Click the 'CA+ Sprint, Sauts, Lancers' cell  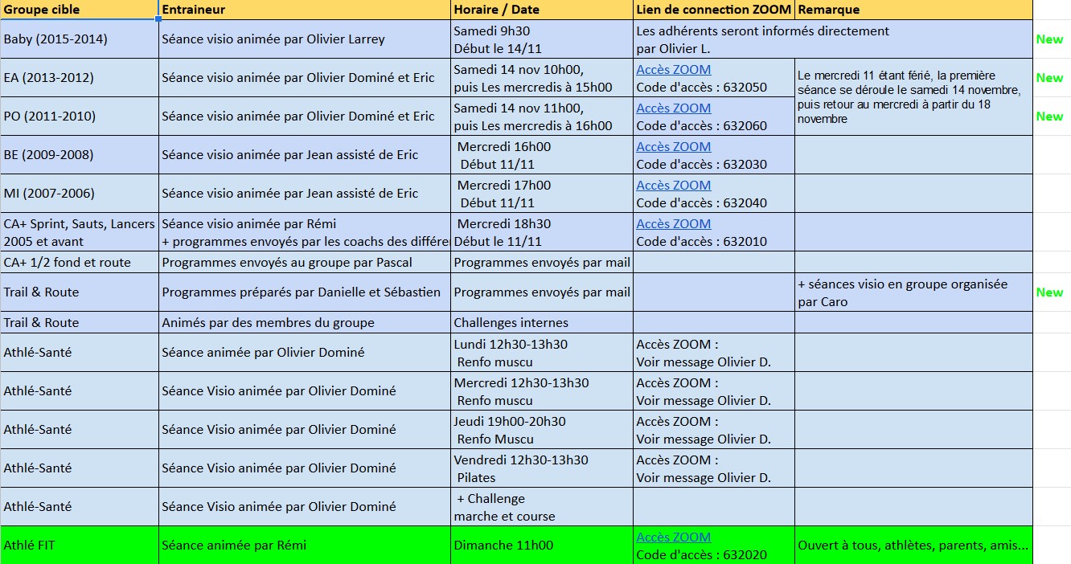[x=80, y=232]
